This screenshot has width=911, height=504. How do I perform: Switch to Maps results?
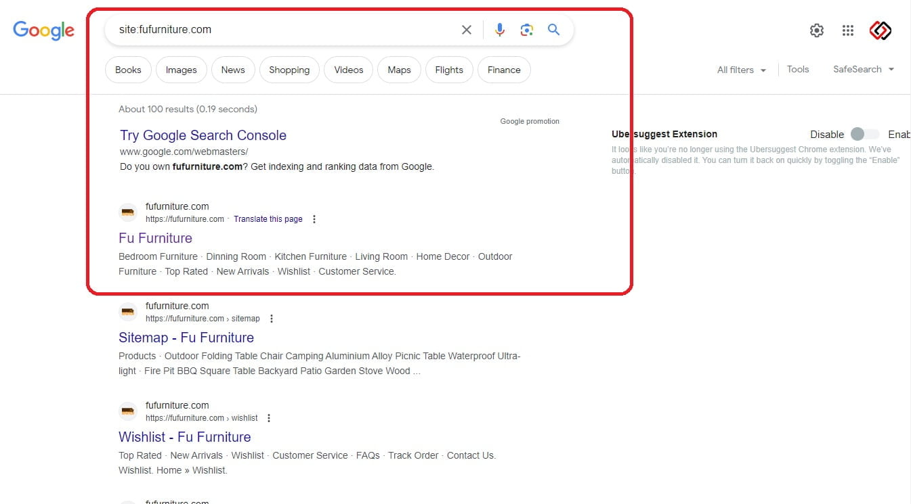click(x=399, y=70)
